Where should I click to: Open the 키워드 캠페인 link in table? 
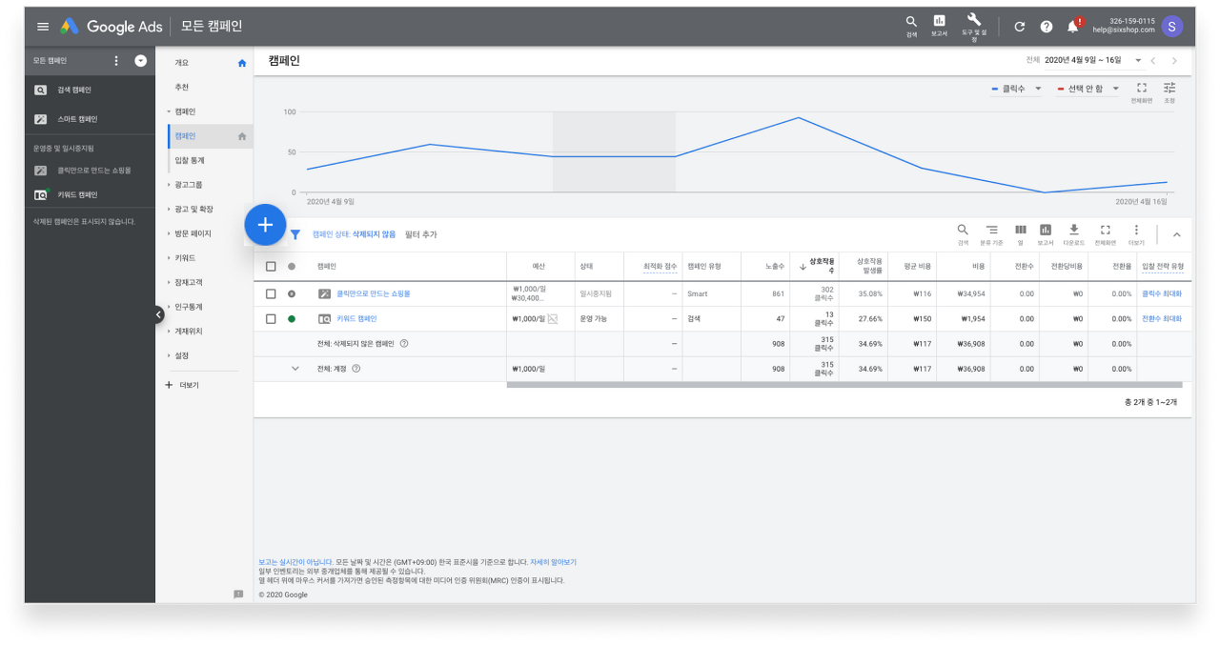pyautogui.click(x=356, y=319)
